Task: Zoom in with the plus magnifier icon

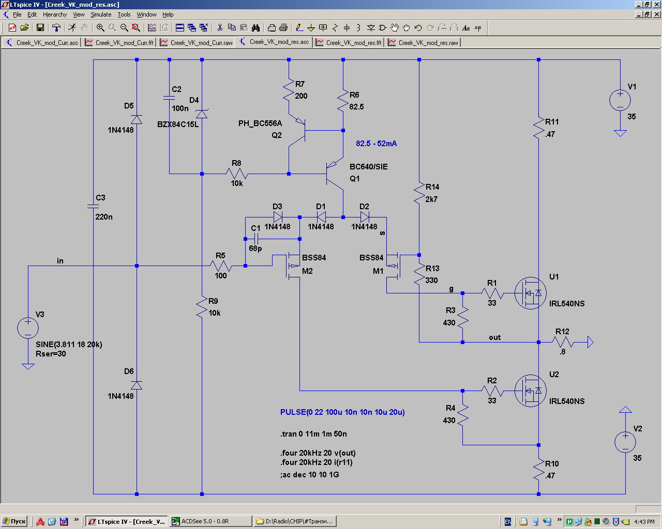Action: point(100,28)
